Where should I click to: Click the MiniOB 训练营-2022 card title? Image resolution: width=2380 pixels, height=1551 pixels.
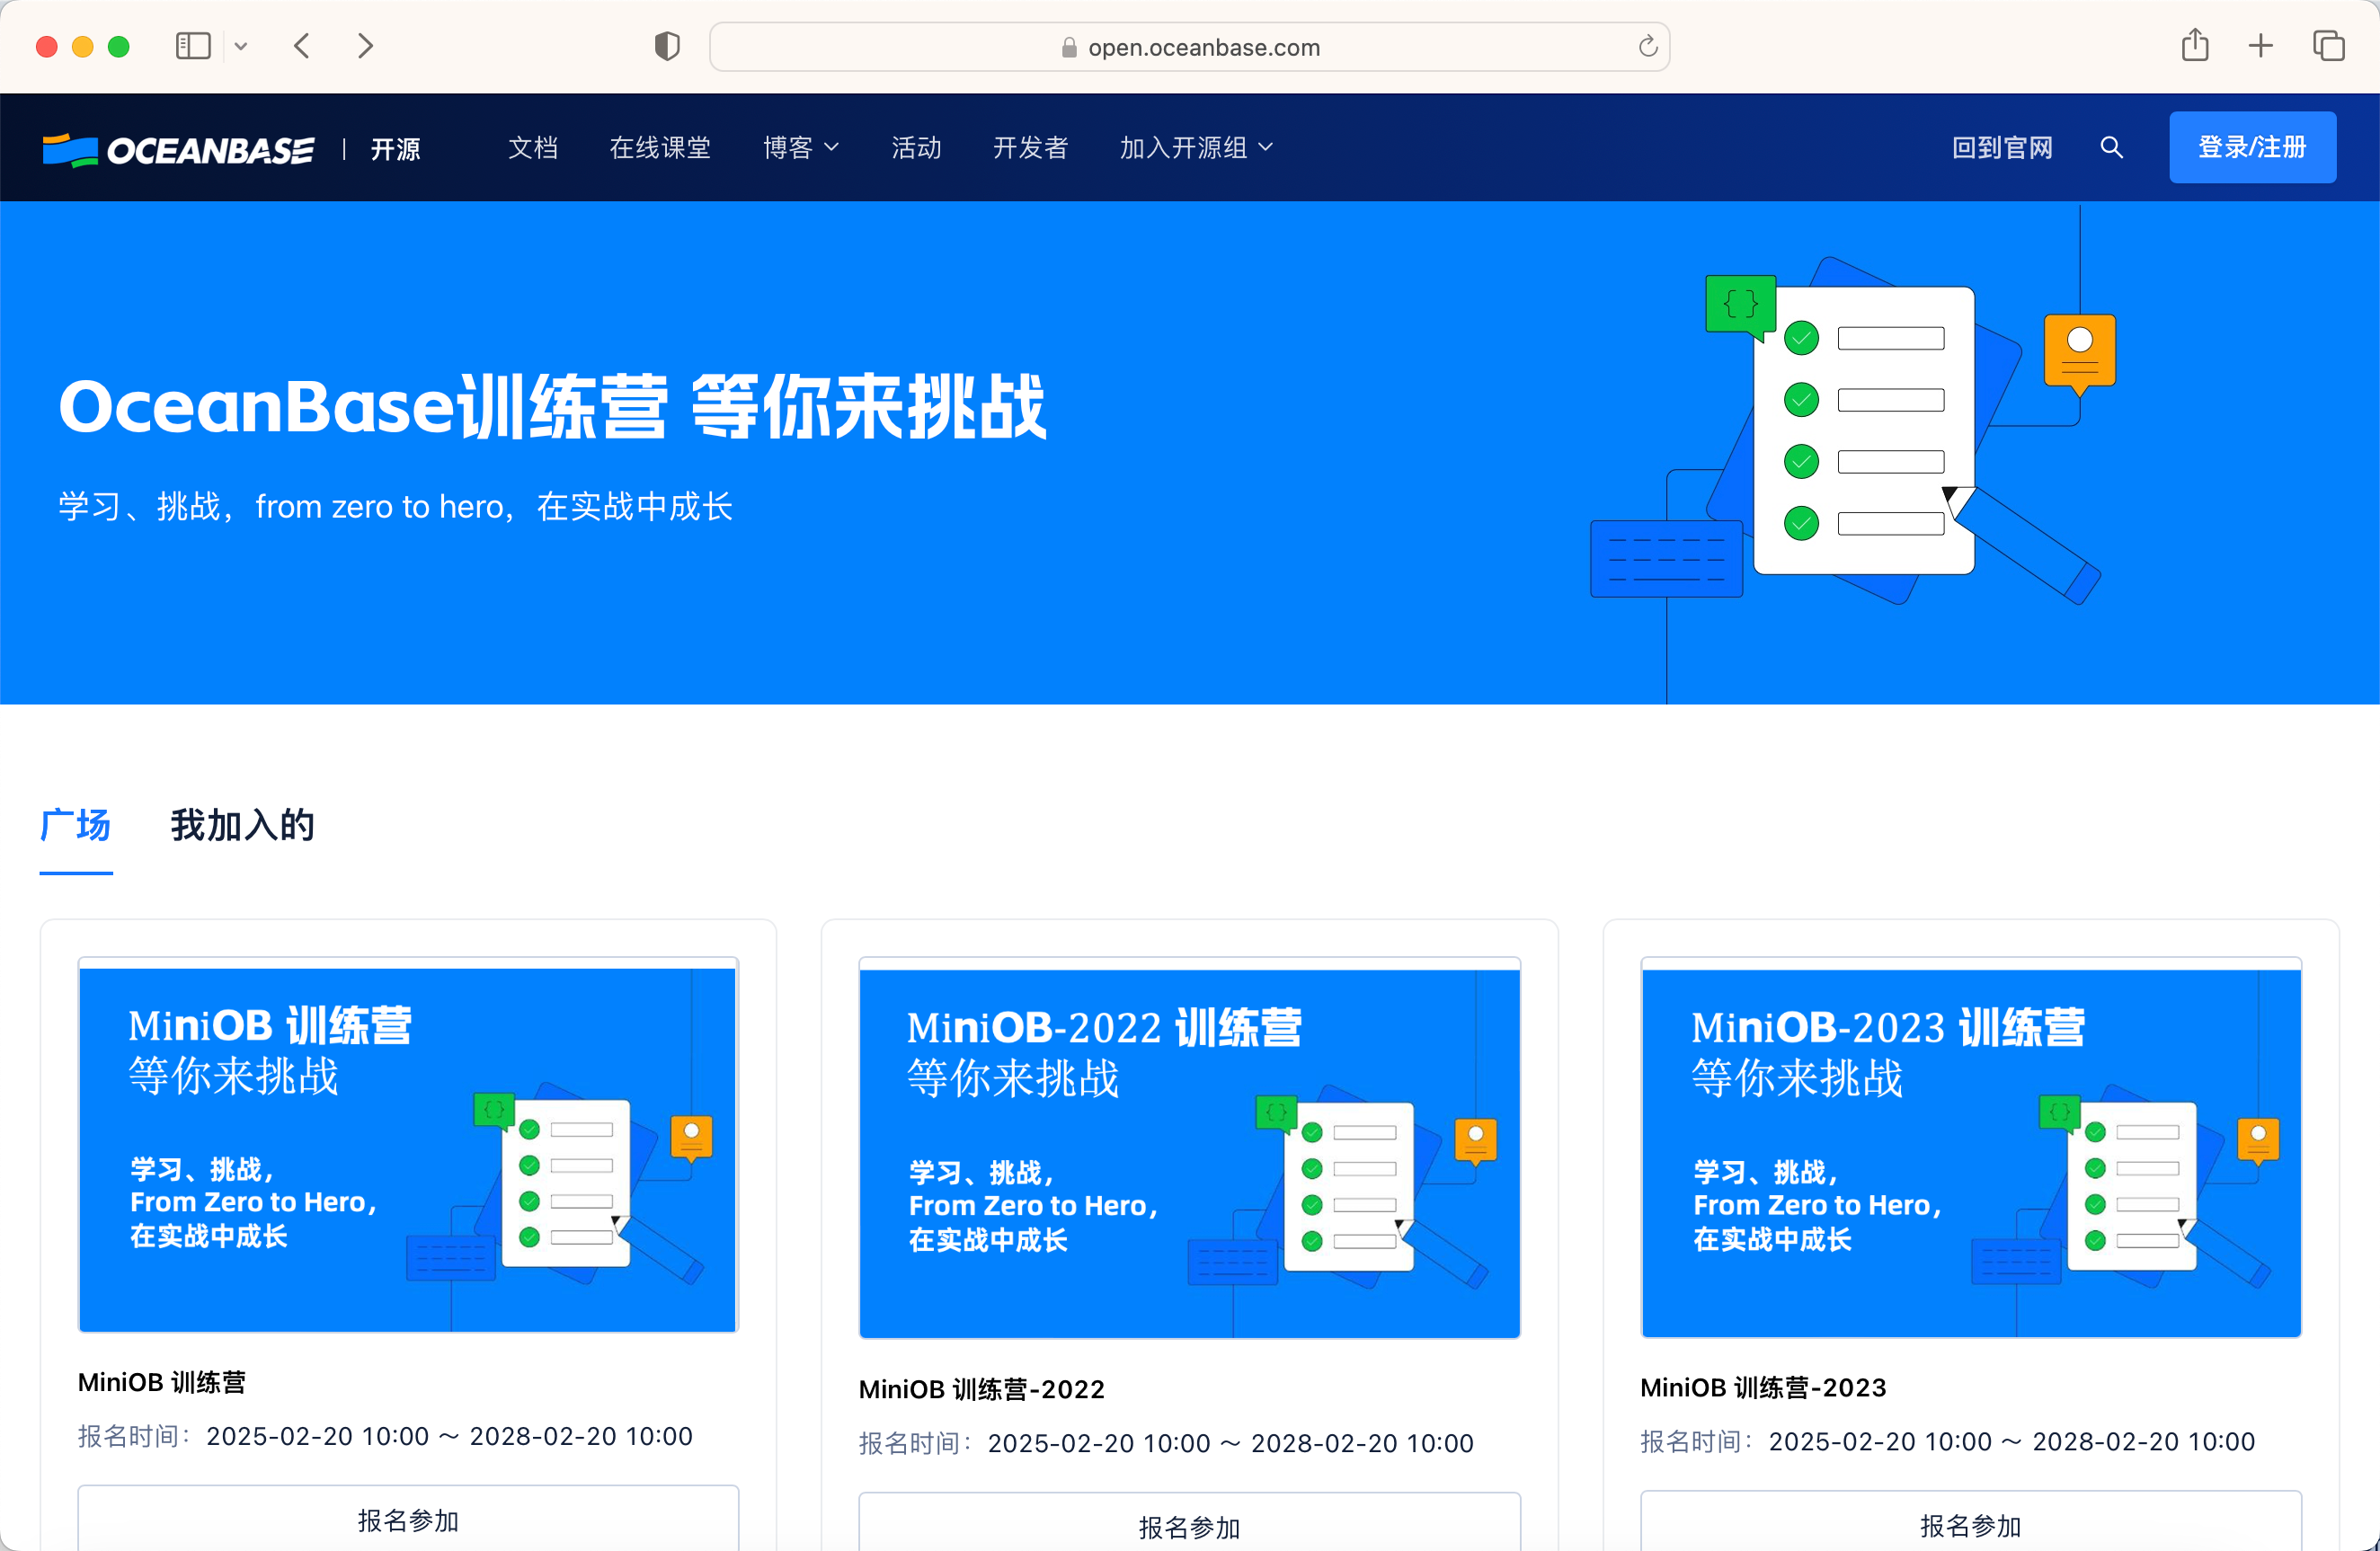tap(981, 1389)
